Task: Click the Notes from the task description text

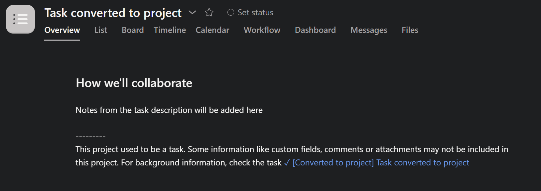Action: click(169, 110)
